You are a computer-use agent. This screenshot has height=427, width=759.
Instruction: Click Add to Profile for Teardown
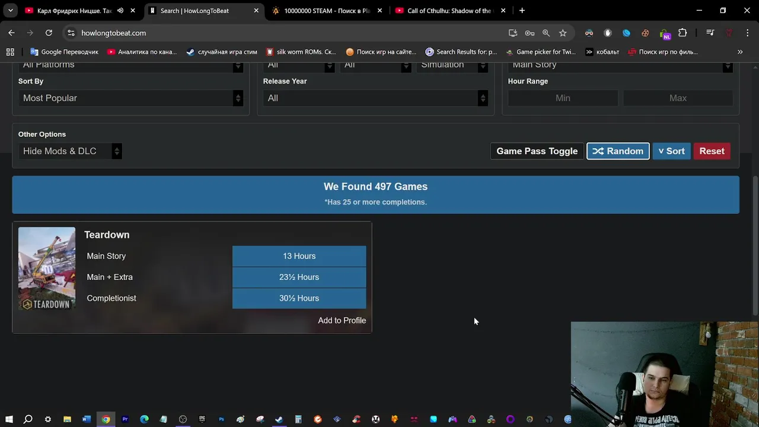point(342,320)
